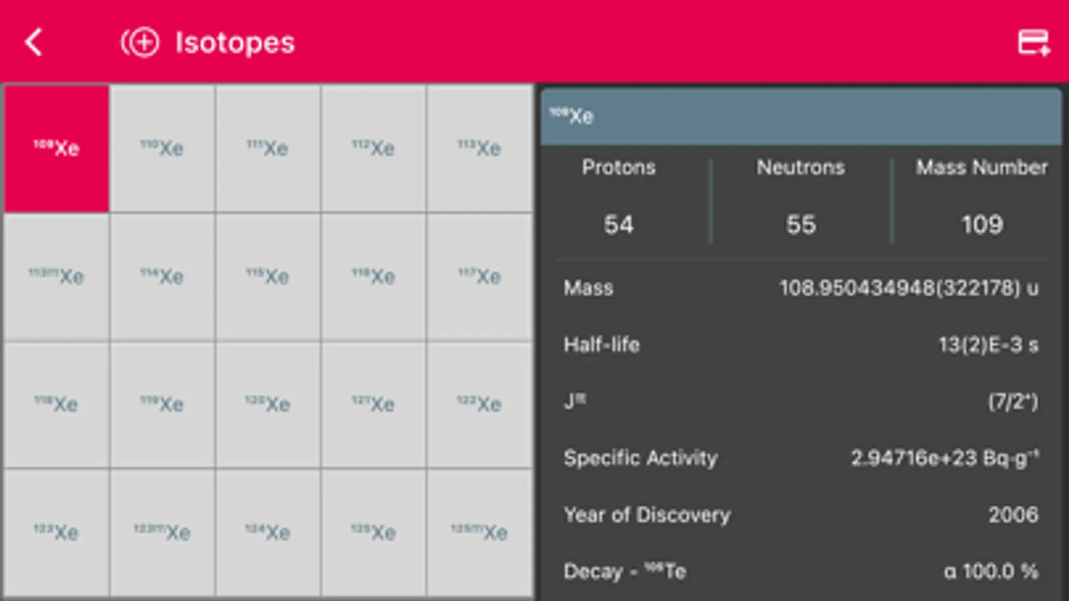The height and width of the screenshot is (601, 1069).
Task: Select the 116Xe isotope cell
Action: click(x=373, y=276)
